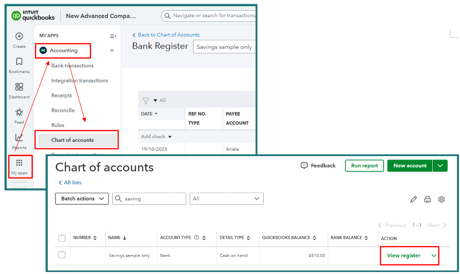The width and height of the screenshot is (460, 274).
Task: Collapse the My Apps menu panel icon
Action: pyautogui.click(x=113, y=36)
